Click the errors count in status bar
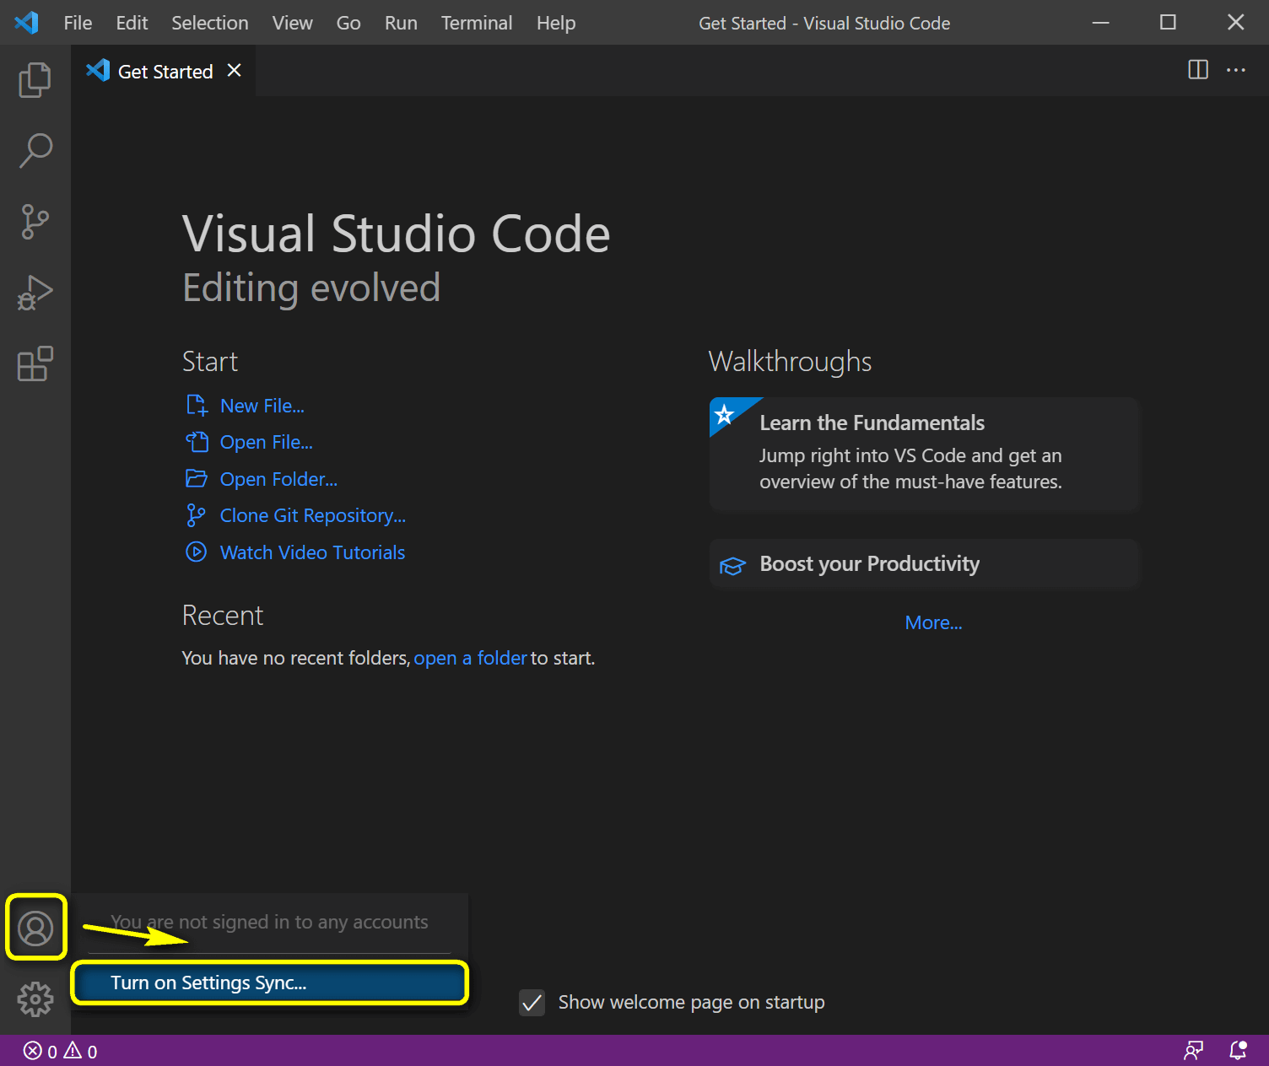Viewport: 1269px width, 1066px height. [40, 1051]
